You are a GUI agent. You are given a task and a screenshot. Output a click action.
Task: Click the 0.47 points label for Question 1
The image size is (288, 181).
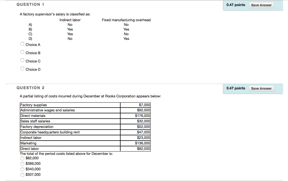click(x=236, y=5)
